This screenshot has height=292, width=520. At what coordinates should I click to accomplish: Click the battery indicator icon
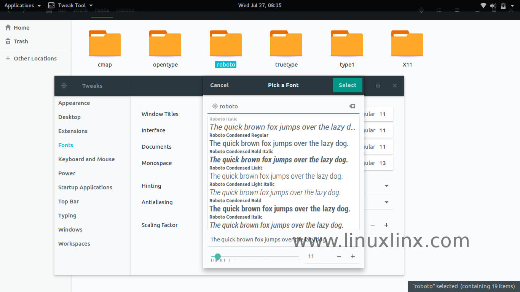click(x=502, y=6)
